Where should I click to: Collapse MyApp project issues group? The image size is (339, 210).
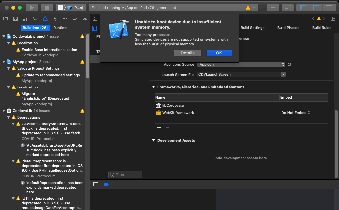click(4, 62)
